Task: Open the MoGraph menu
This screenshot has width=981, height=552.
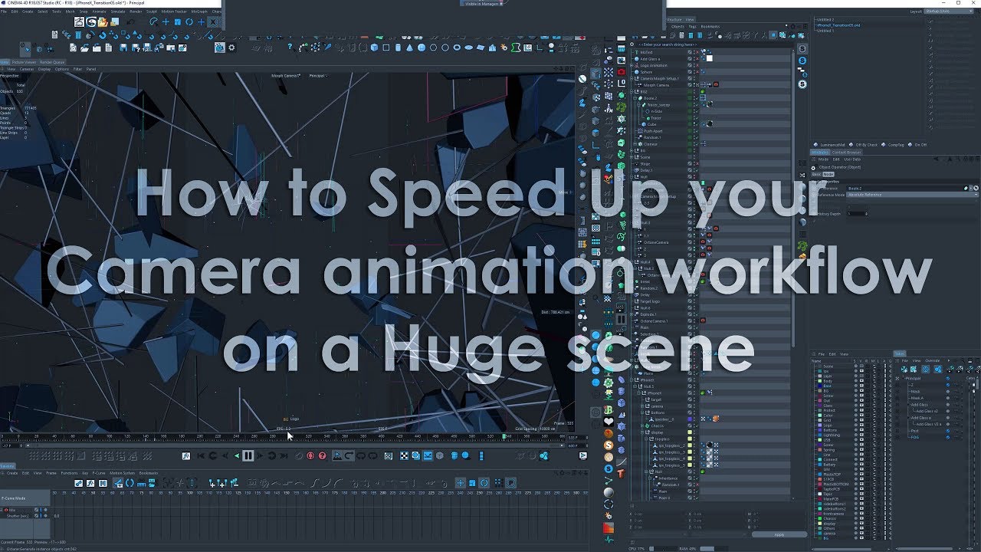Action: click(x=199, y=11)
